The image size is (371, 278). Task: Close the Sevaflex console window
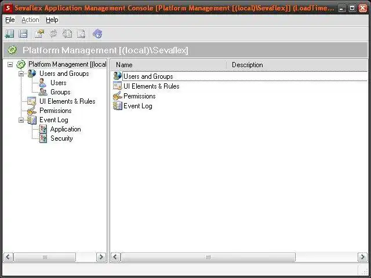(363, 8)
